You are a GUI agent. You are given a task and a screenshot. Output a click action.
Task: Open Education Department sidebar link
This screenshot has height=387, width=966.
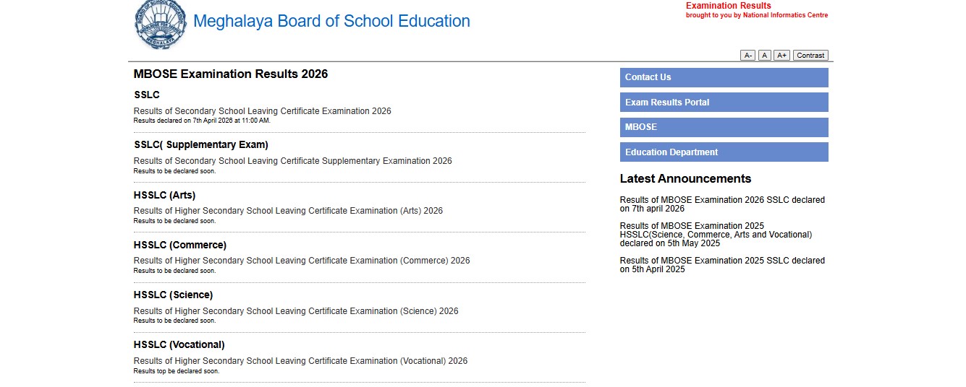[x=724, y=152]
